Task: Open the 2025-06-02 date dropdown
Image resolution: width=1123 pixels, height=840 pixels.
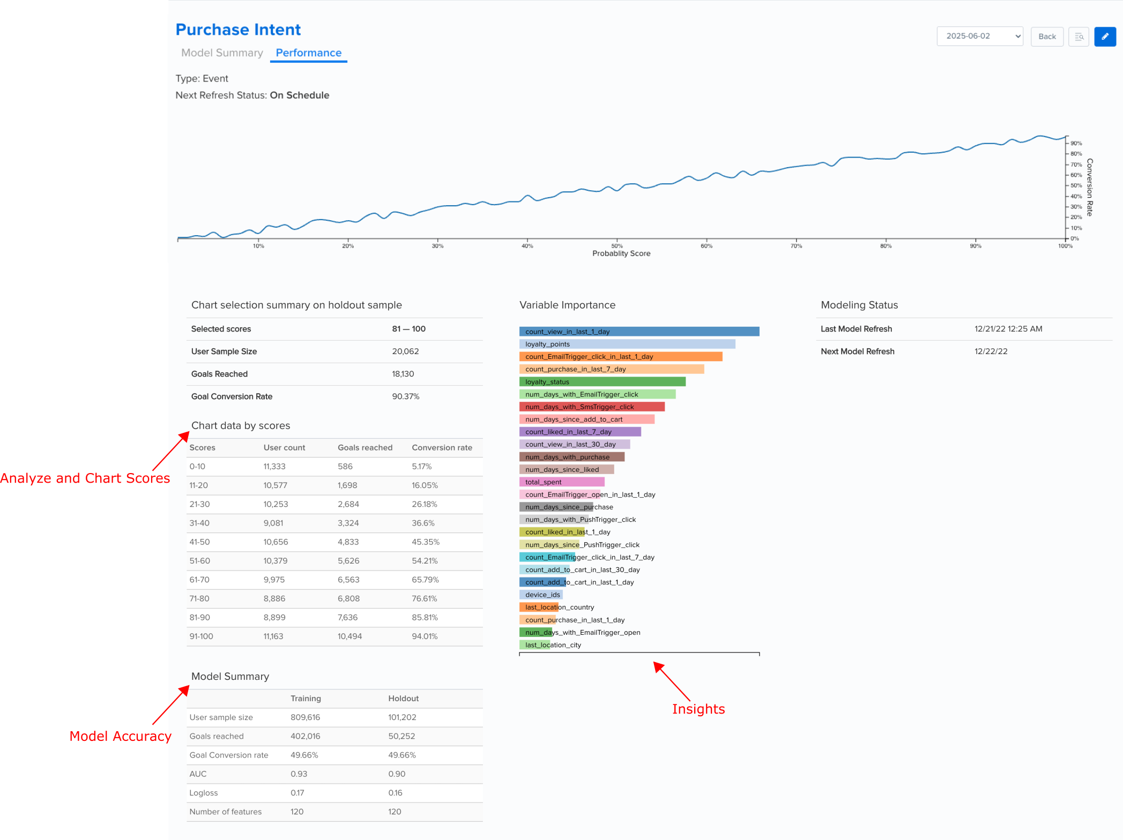Action: pyautogui.click(x=980, y=36)
